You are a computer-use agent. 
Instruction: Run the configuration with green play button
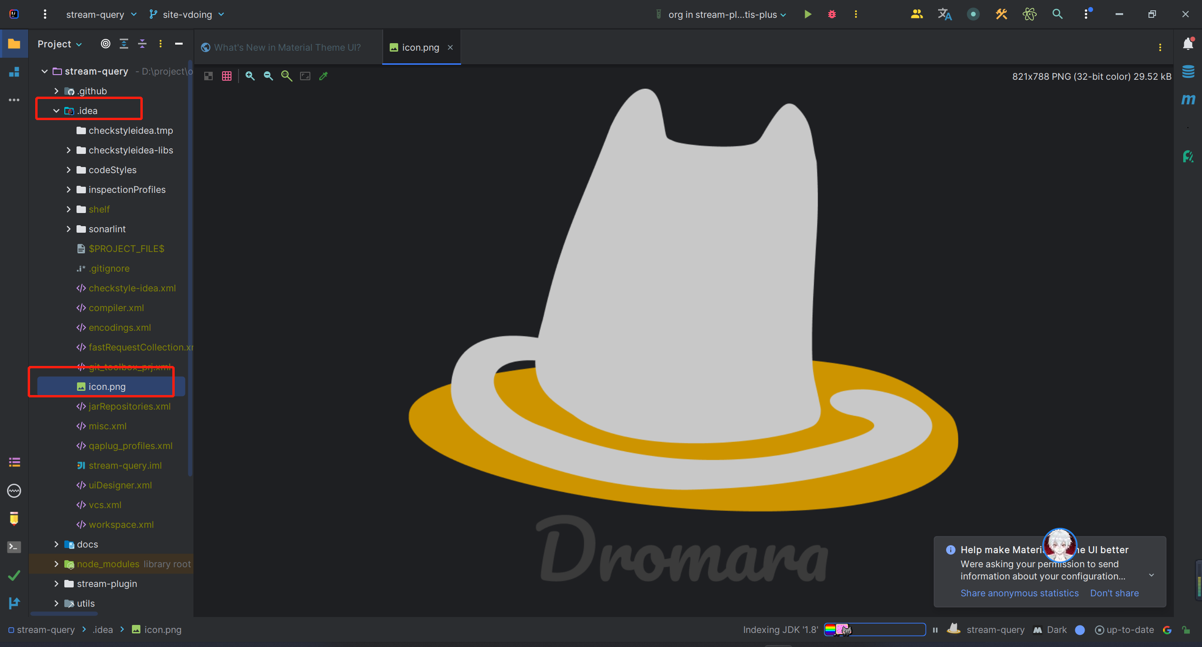click(x=808, y=15)
